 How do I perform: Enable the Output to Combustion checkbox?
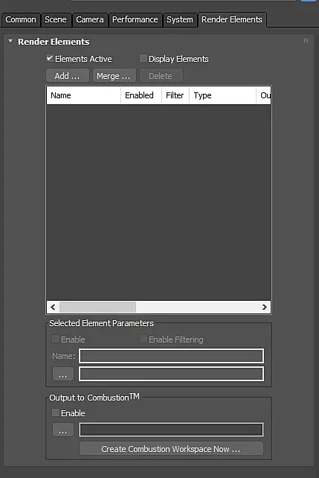click(56, 412)
